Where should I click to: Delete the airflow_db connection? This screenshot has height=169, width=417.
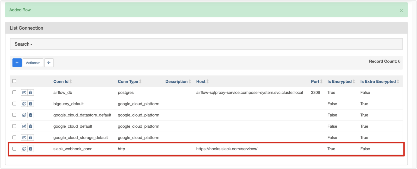31,92
